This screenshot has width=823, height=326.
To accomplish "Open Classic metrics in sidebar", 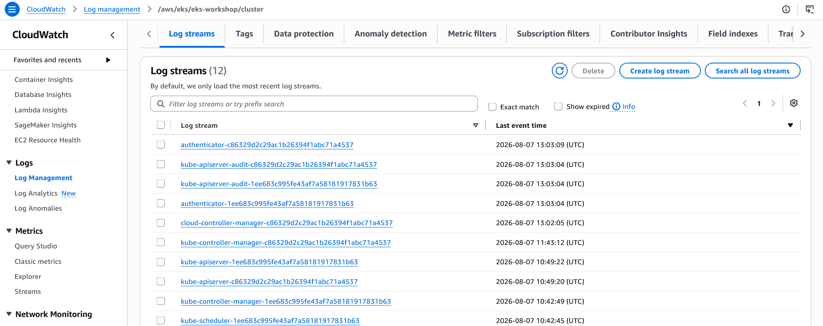I will tap(38, 262).
